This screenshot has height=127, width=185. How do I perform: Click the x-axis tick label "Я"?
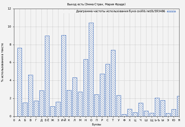click(179, 120)
